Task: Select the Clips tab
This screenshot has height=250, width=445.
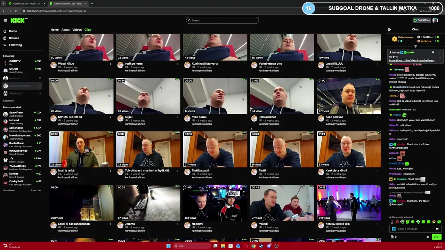Action: click(88, 30)
